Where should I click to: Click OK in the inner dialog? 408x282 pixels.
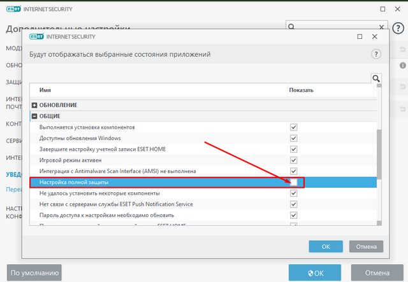326,246
